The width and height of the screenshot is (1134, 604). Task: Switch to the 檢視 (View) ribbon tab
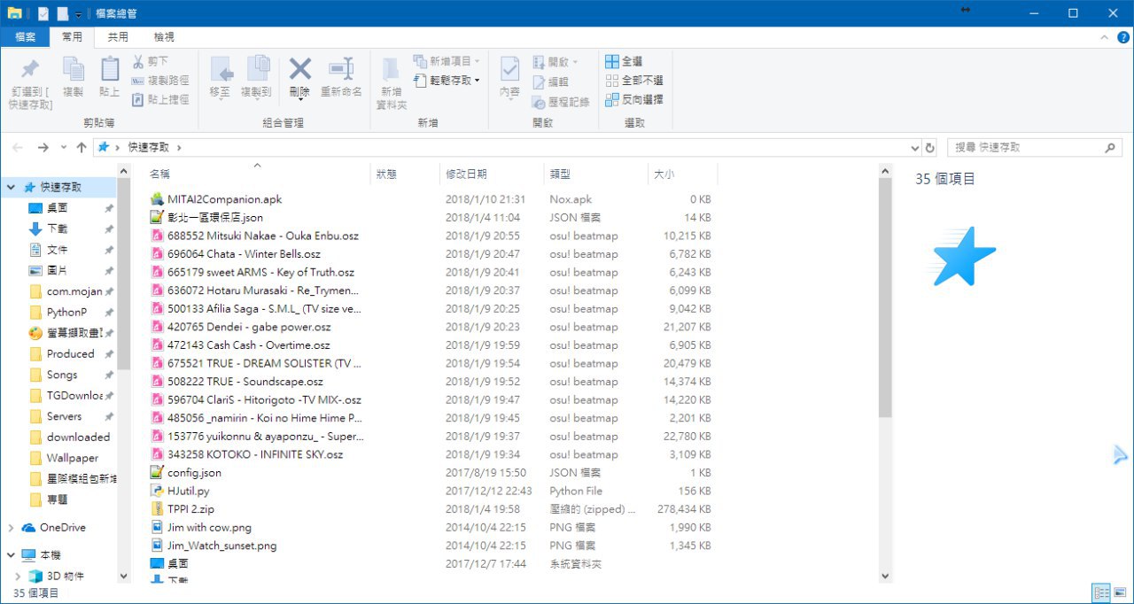pos(164,37)
